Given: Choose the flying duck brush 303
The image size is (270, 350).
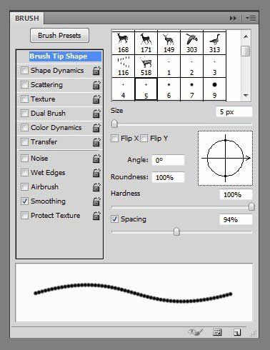Looking at the screenshot, I should [x=191, y=43].
